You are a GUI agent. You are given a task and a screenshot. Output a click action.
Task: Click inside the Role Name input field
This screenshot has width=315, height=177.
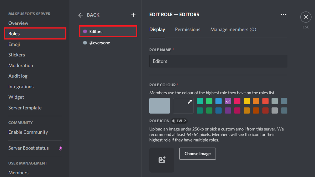(x=218, y=61)
